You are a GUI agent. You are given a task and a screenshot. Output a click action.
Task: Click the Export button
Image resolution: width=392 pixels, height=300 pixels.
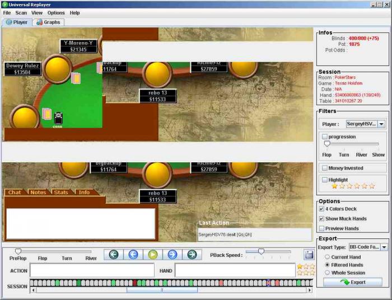coord(352,282)
